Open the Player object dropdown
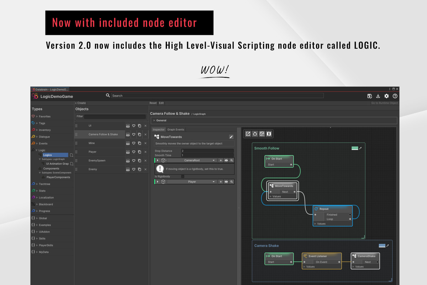This screenshot has height=285, width=427. click(x=192, y=182)
